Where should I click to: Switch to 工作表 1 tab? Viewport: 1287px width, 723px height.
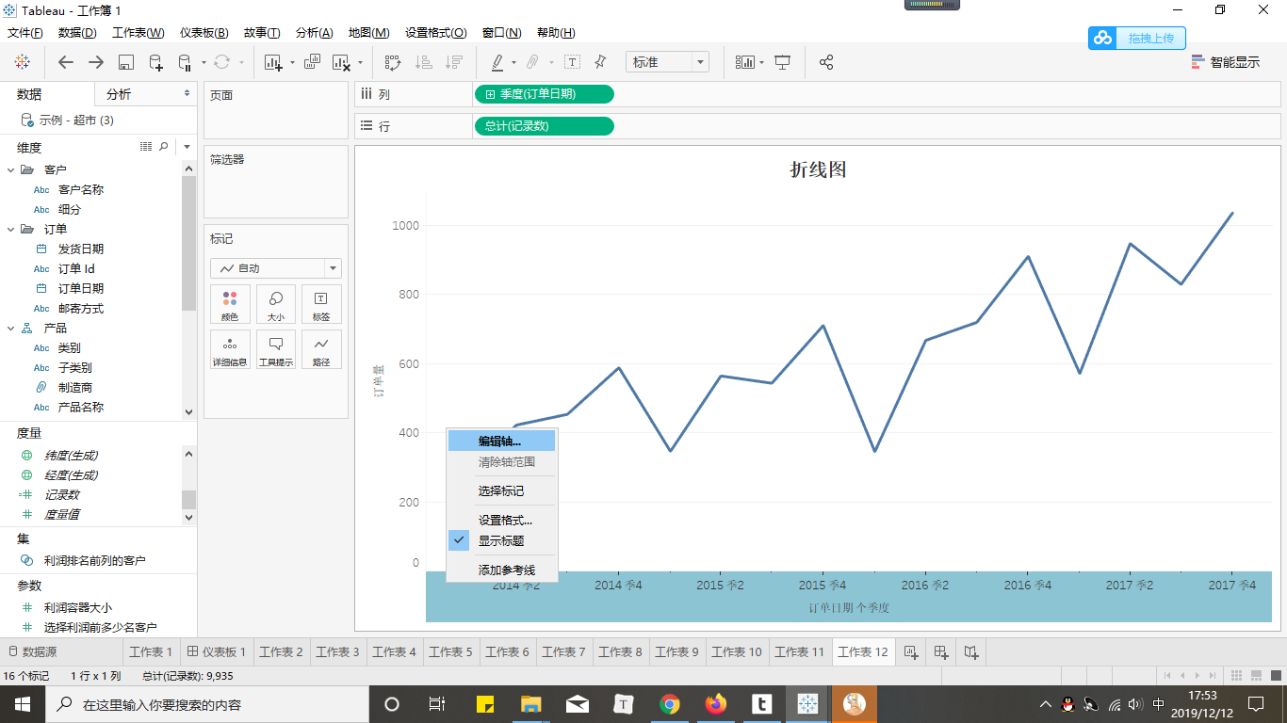click(x=151, y=651)
